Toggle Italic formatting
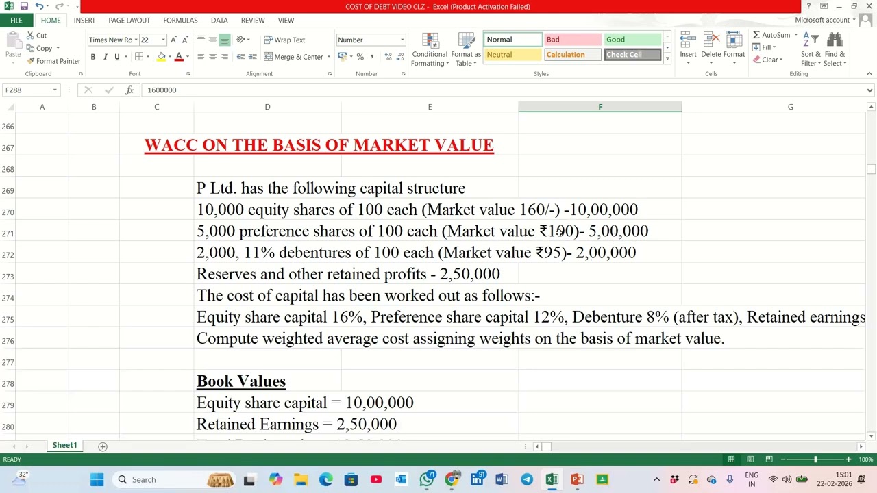Viewport: 877px width, 493px height. coord(105,57)
